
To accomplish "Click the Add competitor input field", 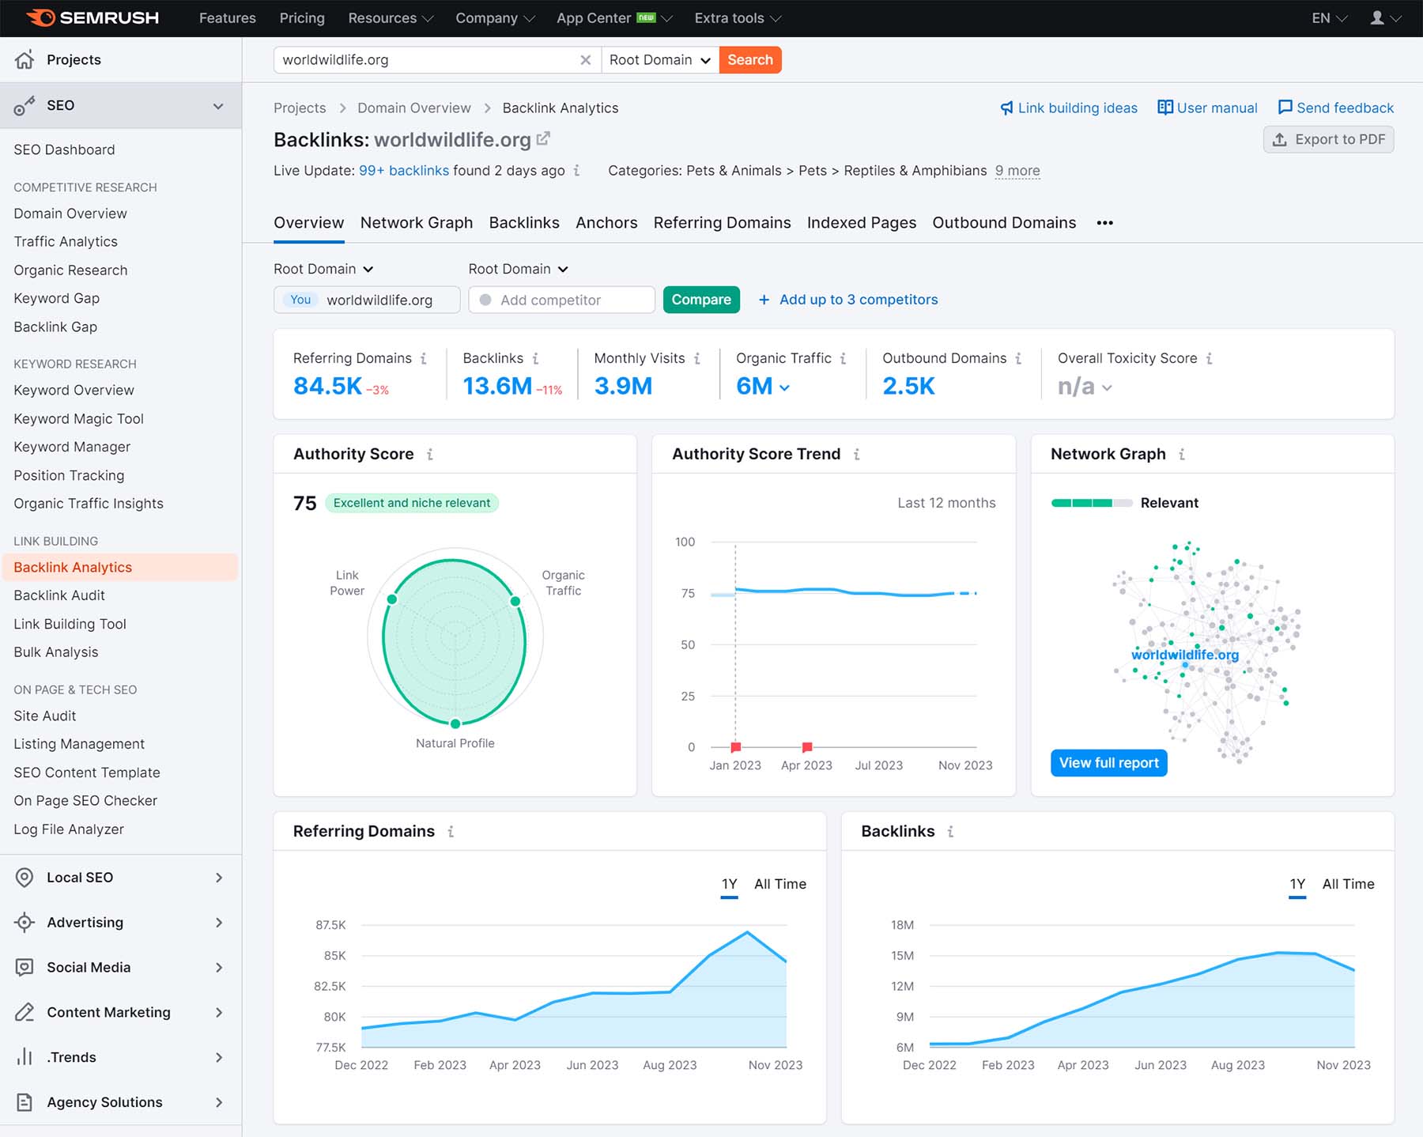I will pos(561,300).
